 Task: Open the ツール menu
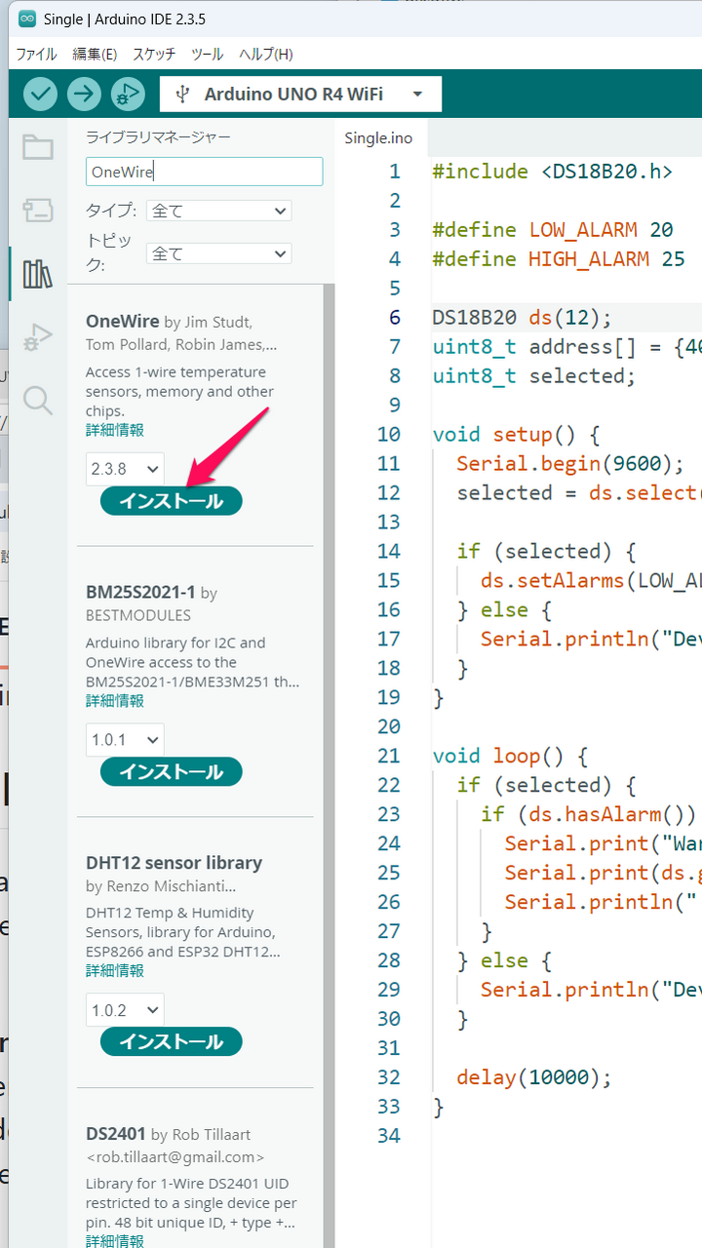coord(207,54)
